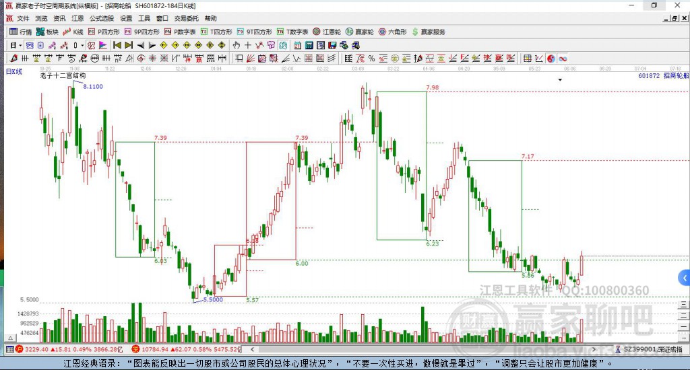Viewport: 690px width, 370px height.
Task: Expand the dropdown arrow beside the 0 button
Action: (82, 45)
